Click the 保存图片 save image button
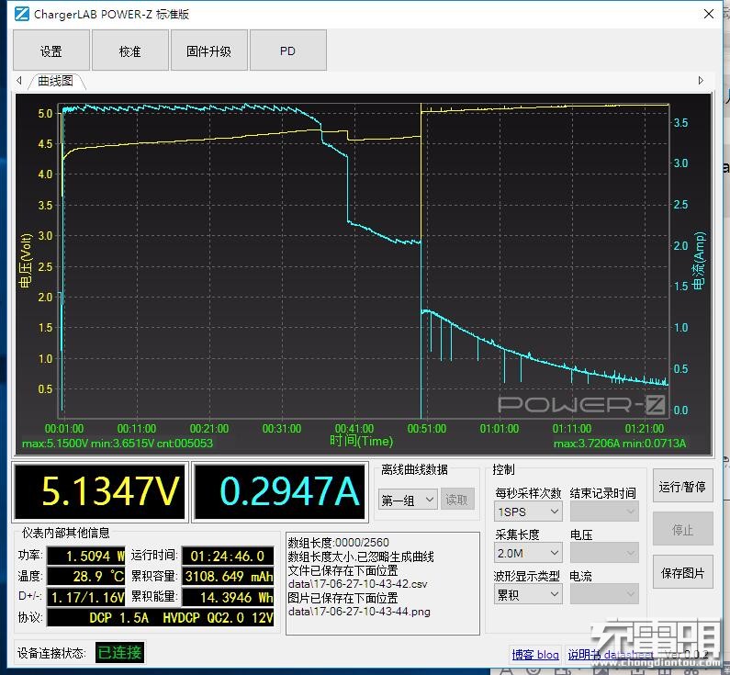This screenshot has width=730, height=675. tap(682, 572)
